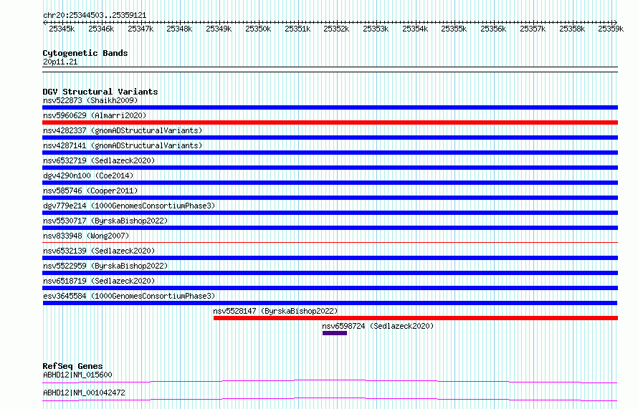Click the 25356k ruler position
638x409 pixels.
pos(494,29)
